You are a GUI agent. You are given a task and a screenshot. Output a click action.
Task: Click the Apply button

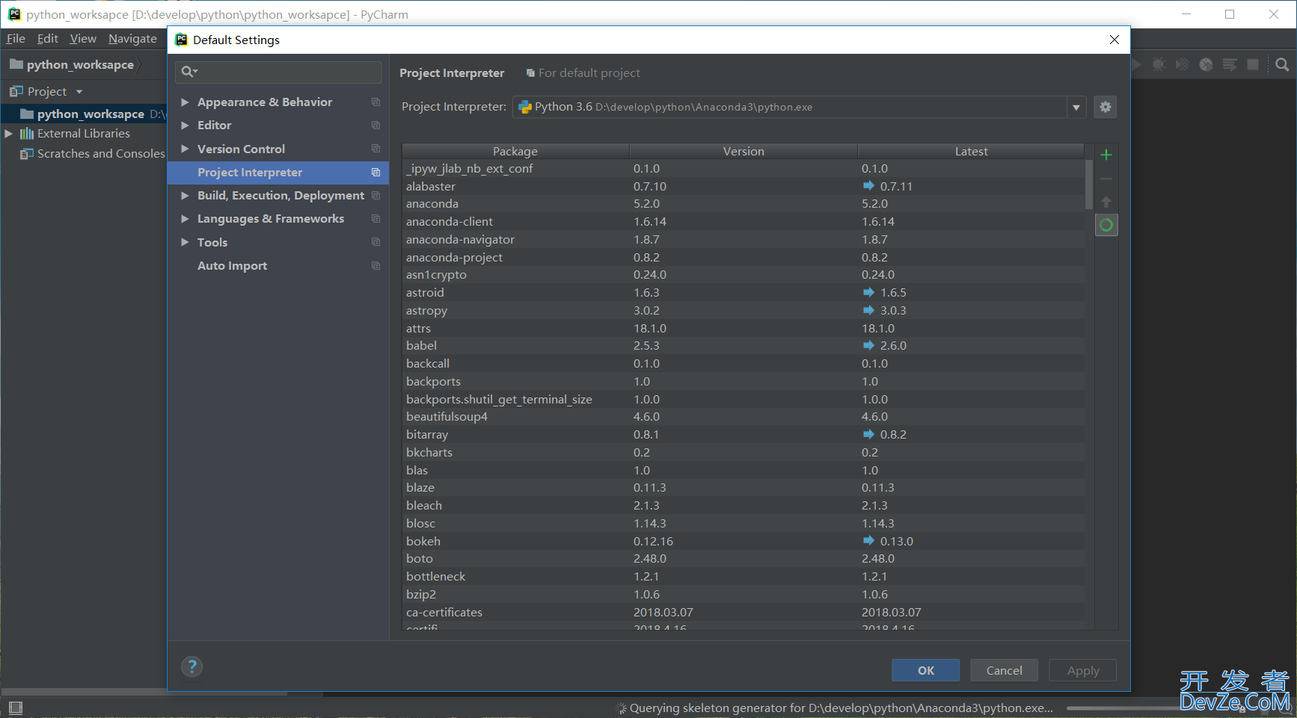[1082, 670]
